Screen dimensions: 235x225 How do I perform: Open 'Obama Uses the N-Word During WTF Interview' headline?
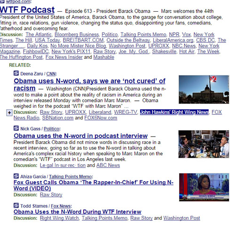(78, 212)
